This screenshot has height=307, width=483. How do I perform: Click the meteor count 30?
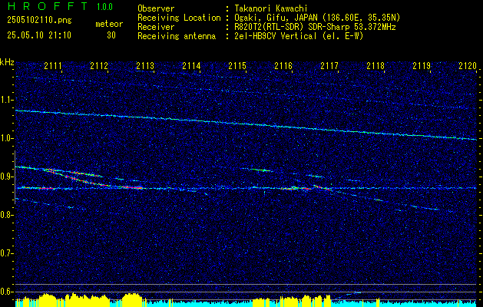[111, 35]
